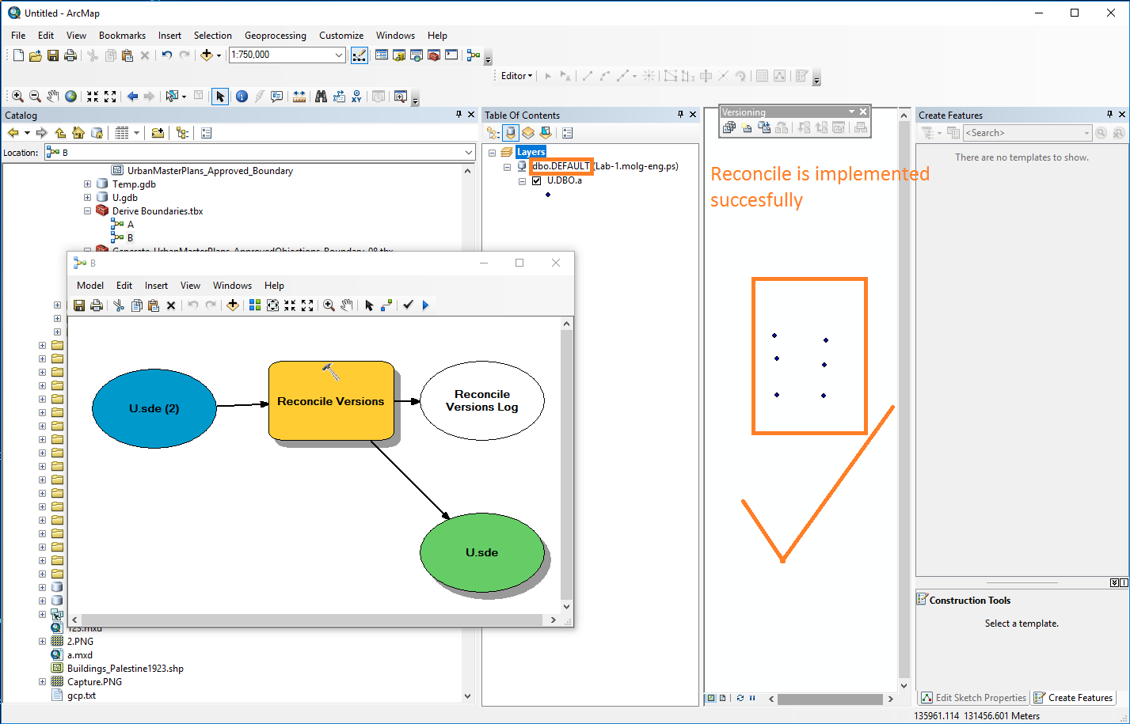
Task: Switch to Data View at map bottom
Action: 711,698
